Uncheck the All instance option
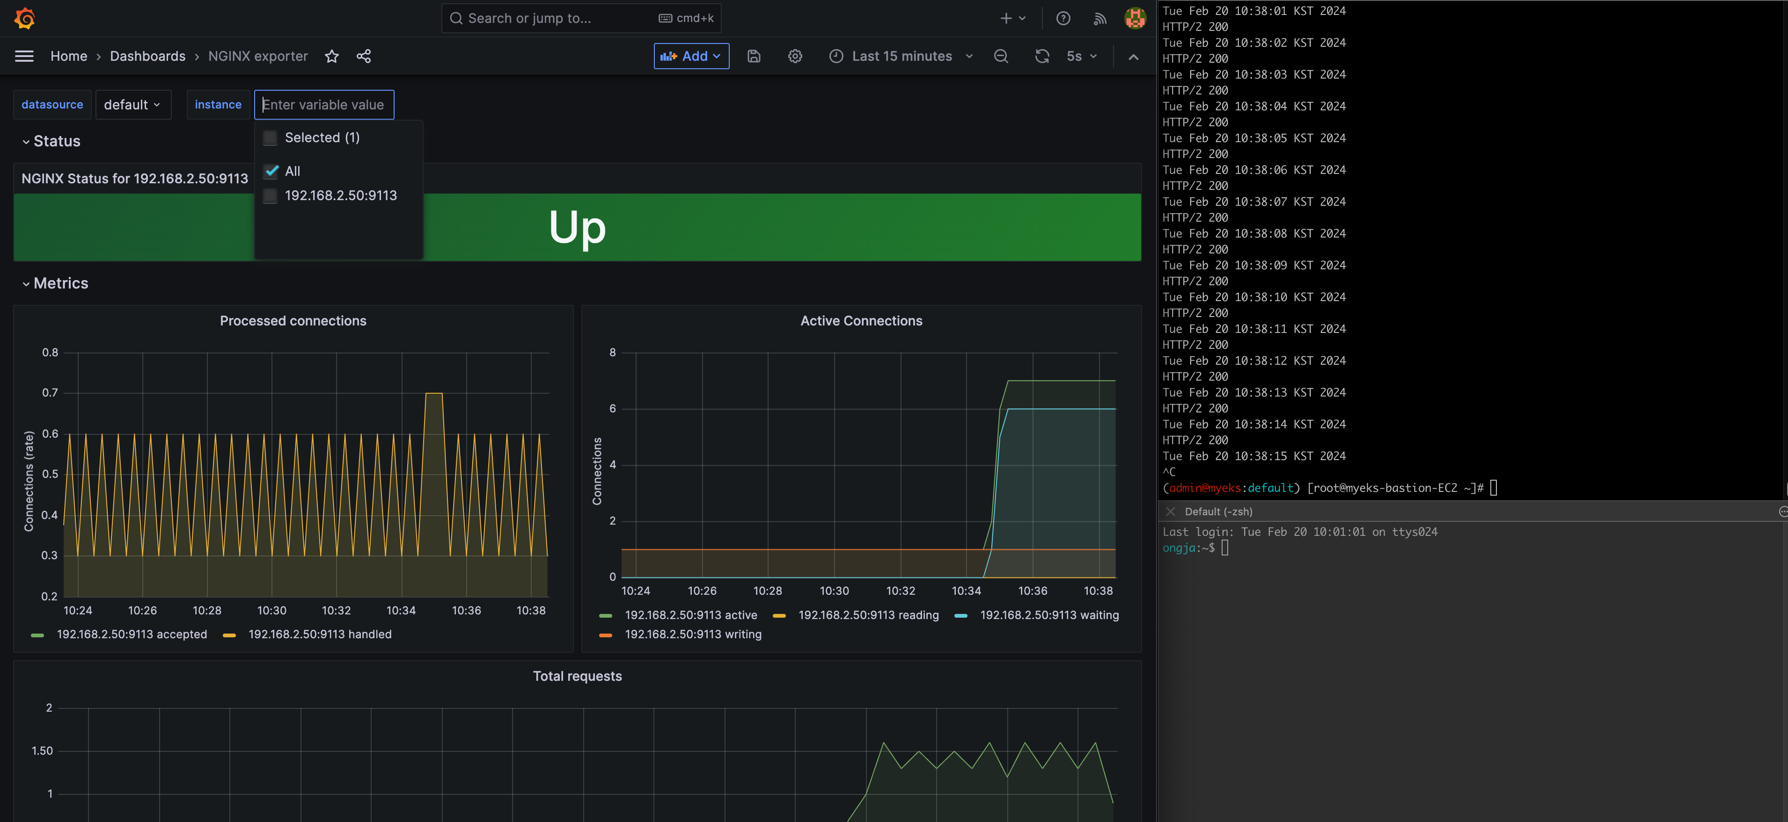 (271, 171)
